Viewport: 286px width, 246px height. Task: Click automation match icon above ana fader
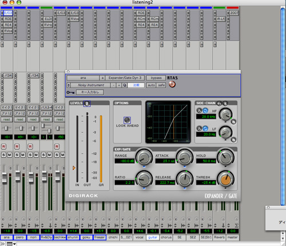pos(10,168)
